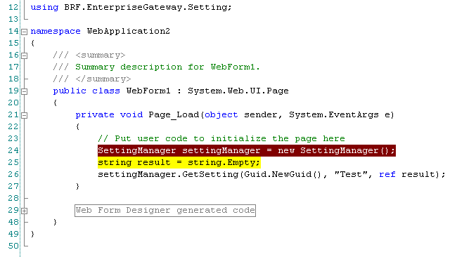Click the 'public class' keywords on line 19
The width and height of the screenshot is (457, 257).
(86, 91)
